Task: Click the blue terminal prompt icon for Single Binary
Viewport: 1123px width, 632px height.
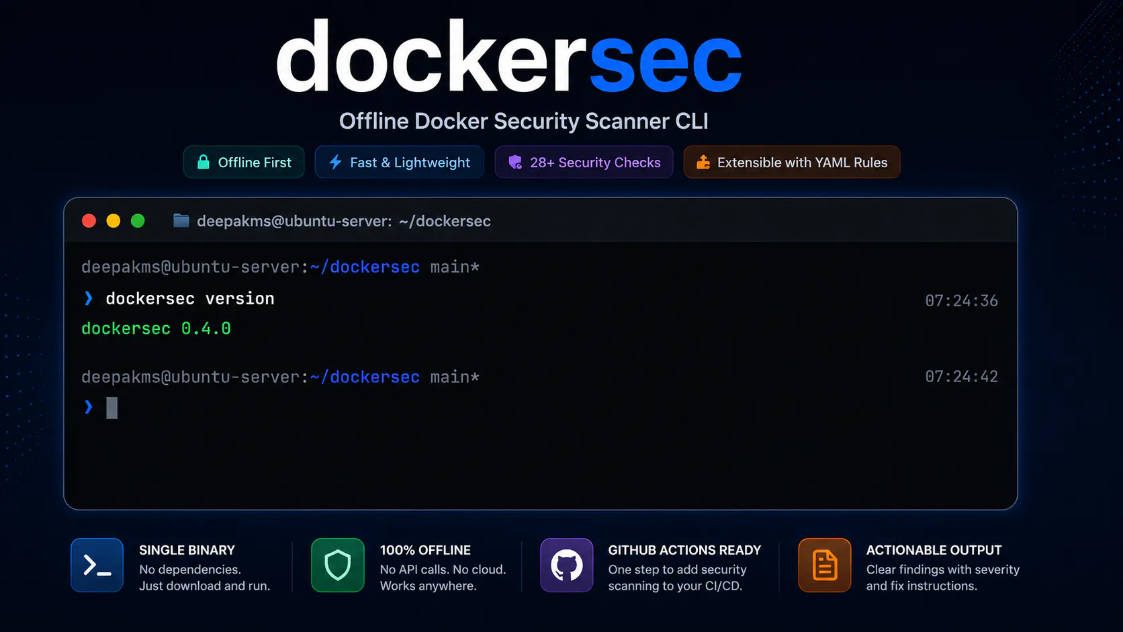Action: [97, 565]
